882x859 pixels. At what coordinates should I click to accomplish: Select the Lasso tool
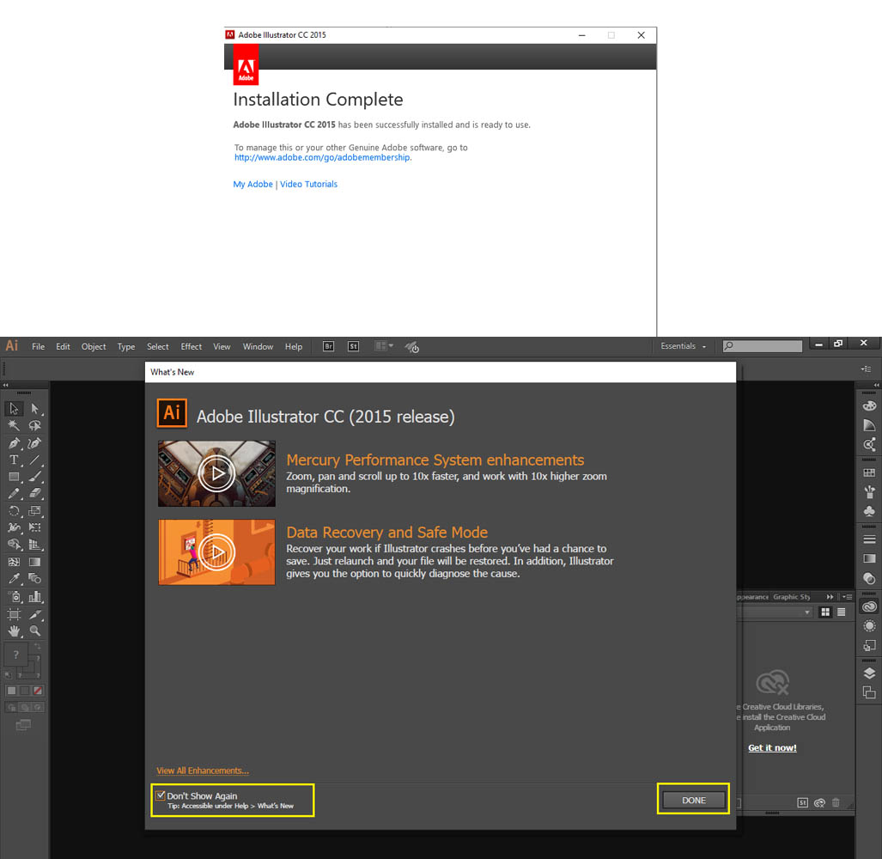click(x=35, y=425)
